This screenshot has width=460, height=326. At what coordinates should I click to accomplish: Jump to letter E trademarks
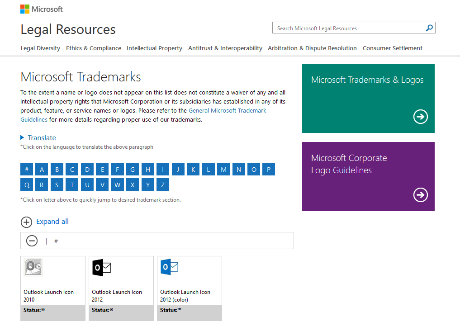pos(102,169)
